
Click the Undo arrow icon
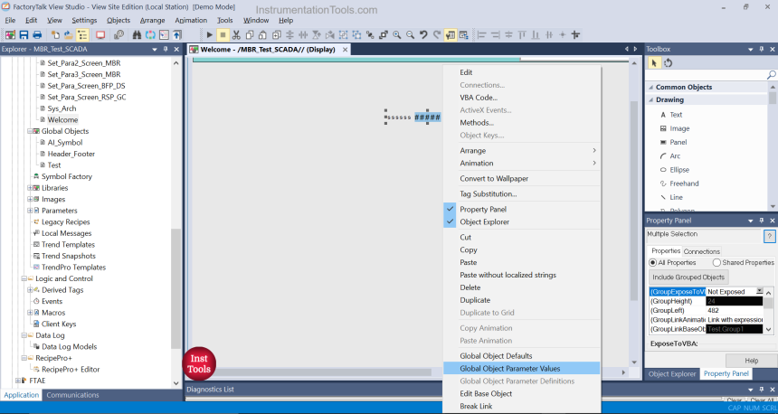[x=423, y=34]
